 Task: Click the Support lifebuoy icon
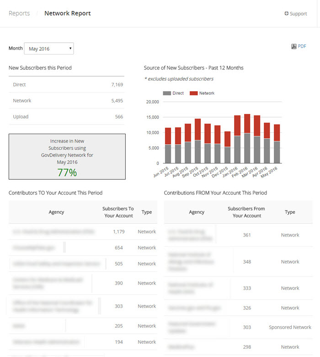tap(286, 14)
